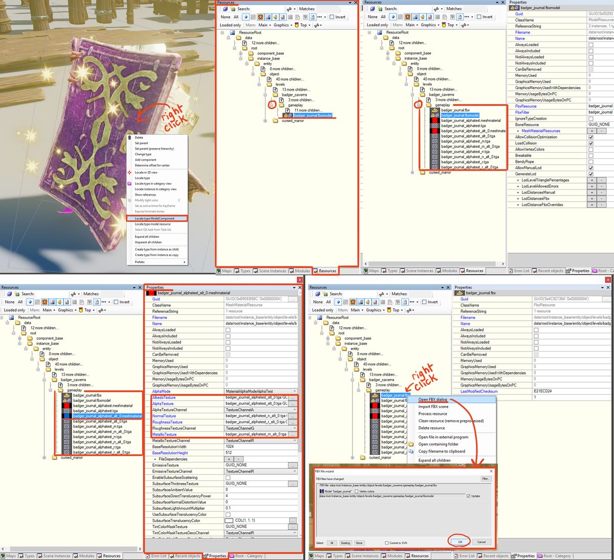
Task: Click the red Locate in 3D view icon
Action: (x=129, y=172)
